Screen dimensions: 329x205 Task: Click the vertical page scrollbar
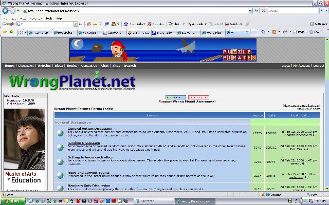pos(327,114)
